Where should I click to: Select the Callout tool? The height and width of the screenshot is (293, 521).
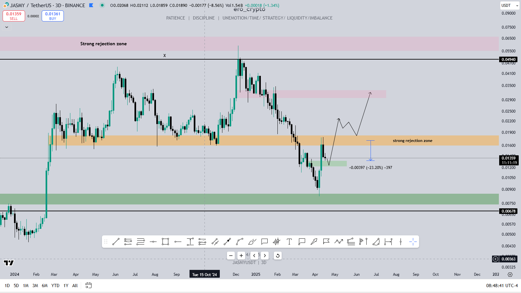click(x=302, y=242)
